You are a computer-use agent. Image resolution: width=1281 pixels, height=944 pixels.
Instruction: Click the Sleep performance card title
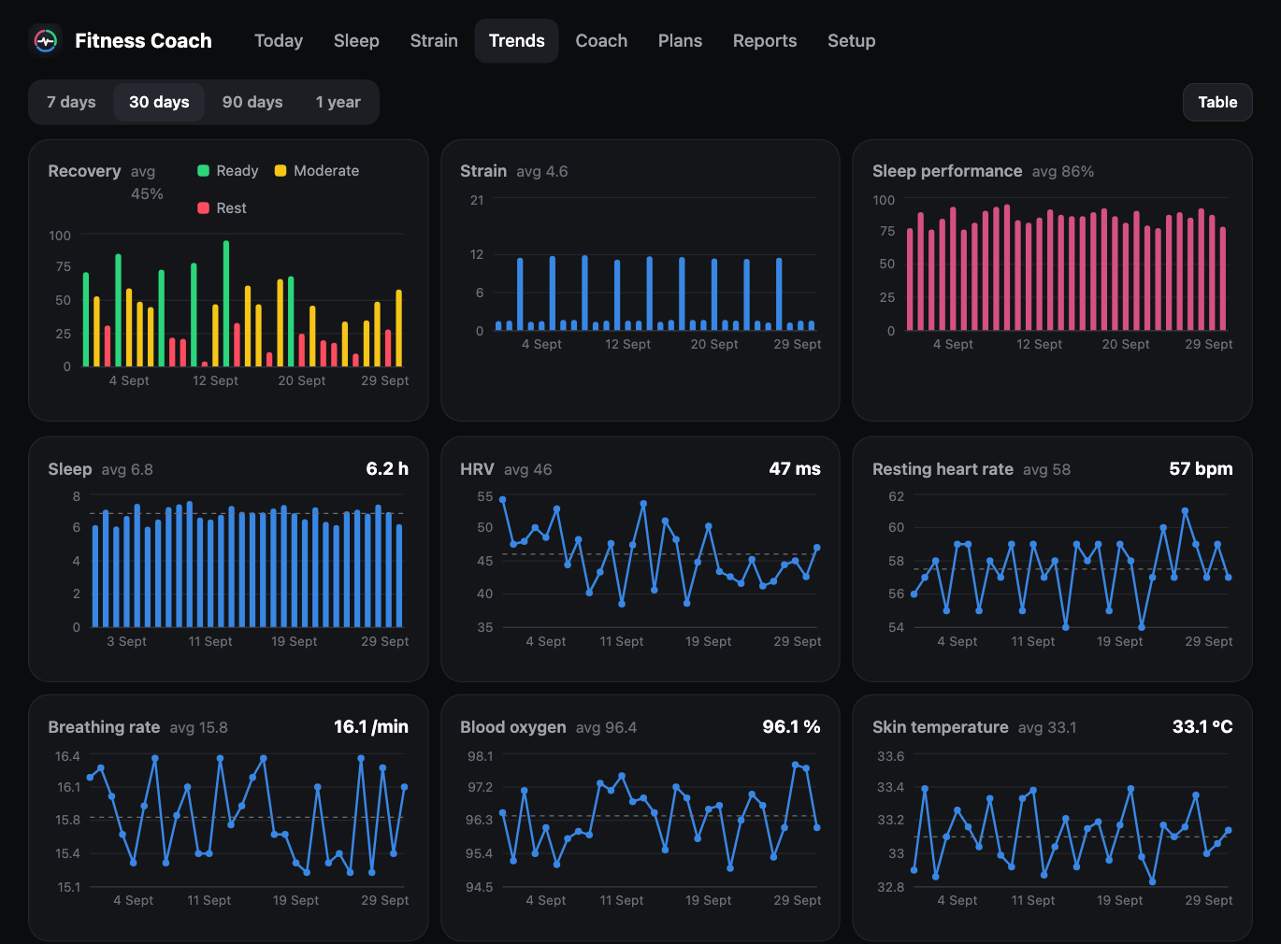(x=947, y=171)
